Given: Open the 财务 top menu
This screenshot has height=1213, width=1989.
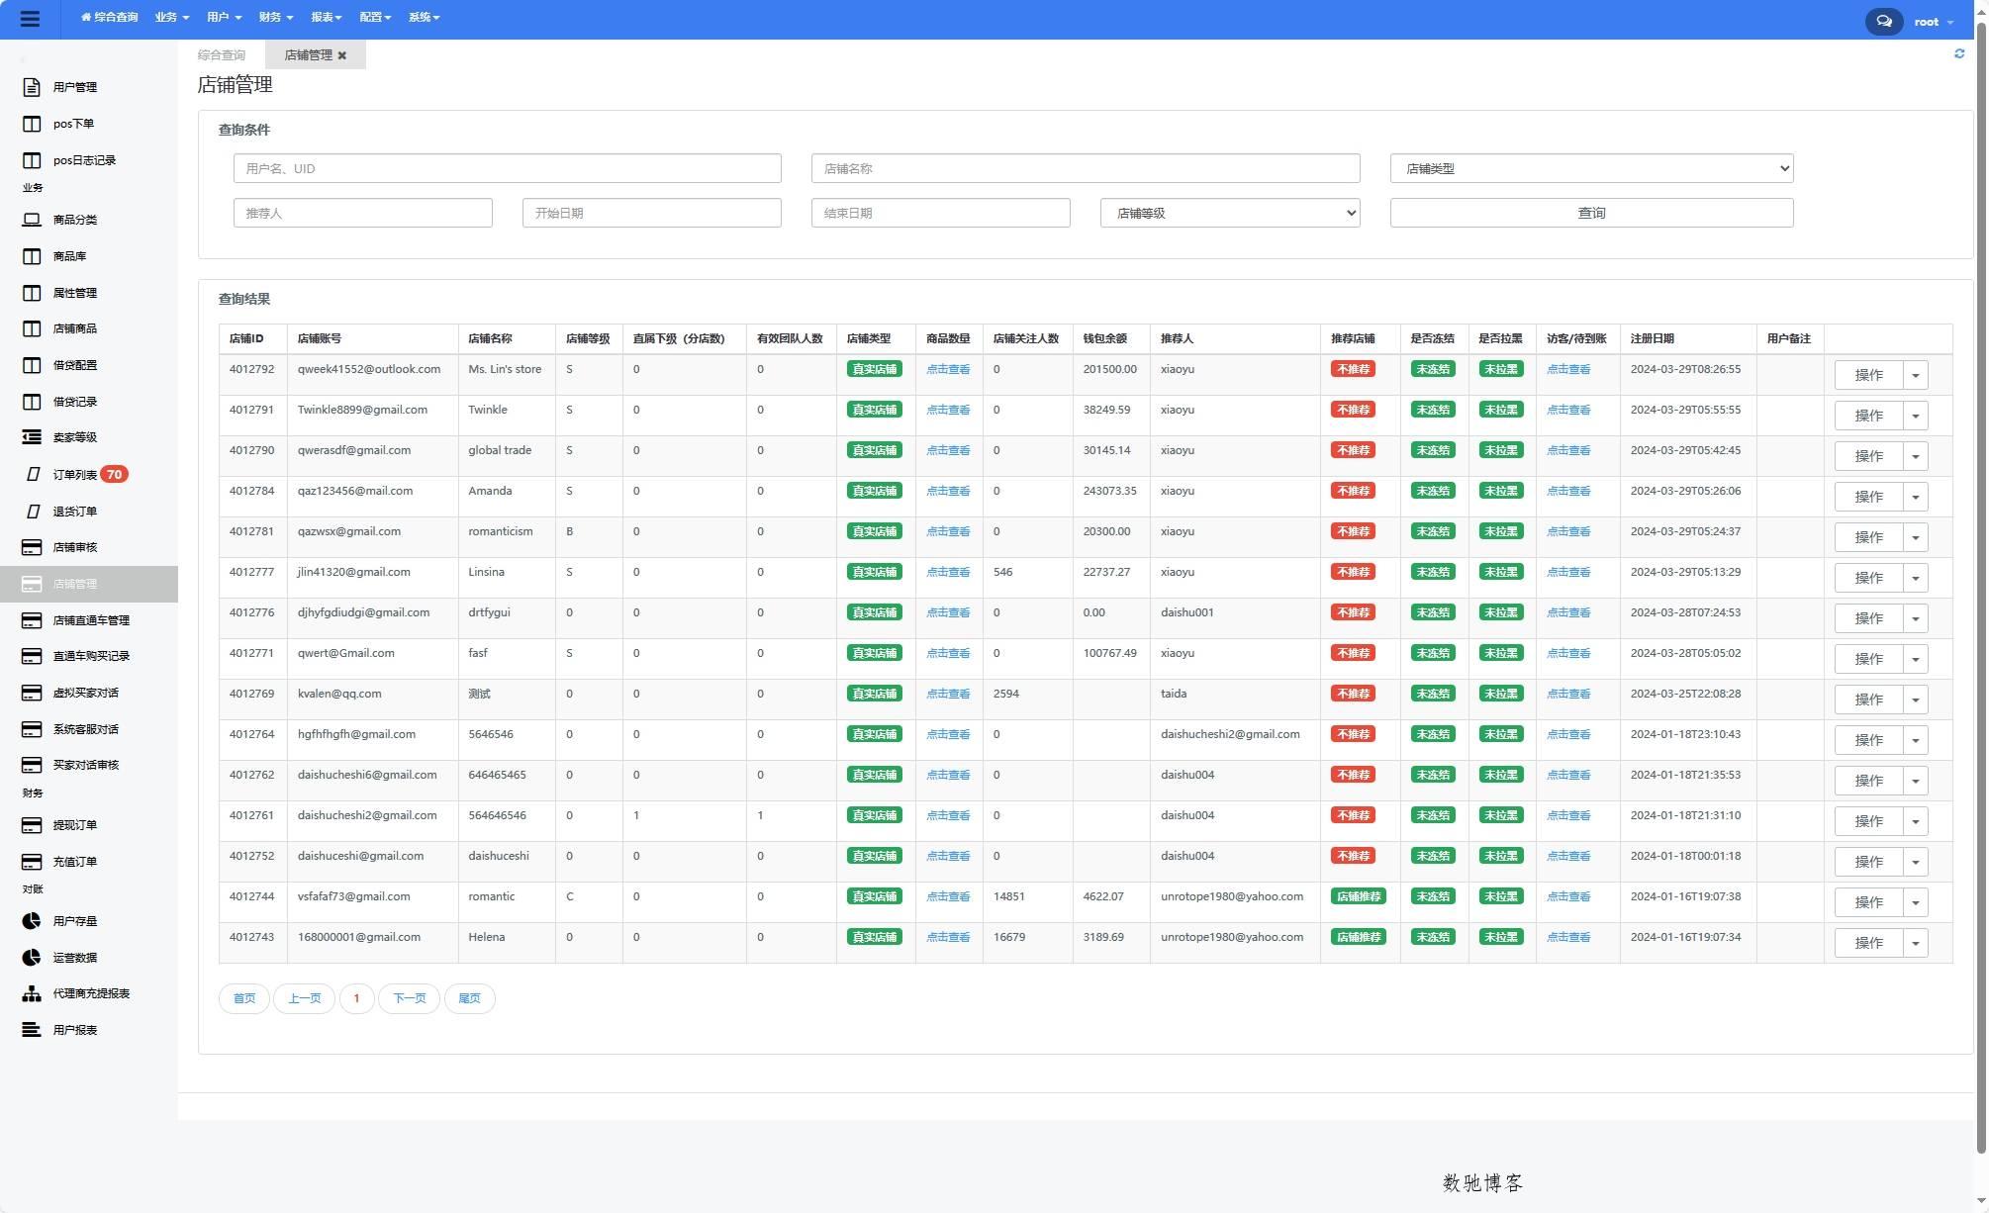Looking at the screenshot, I should [x=275, y=17].
